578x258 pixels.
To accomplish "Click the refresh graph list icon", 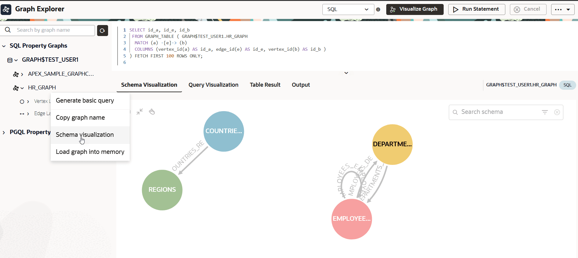I will (x=103, y=31).
